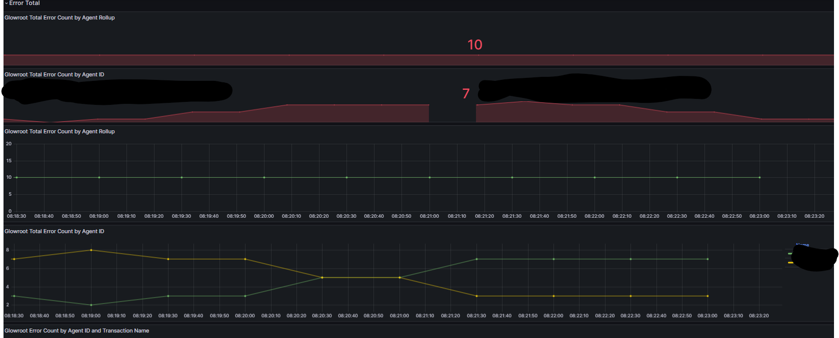Click the yellow legend color swatch
Screen dimensions: 839x338
(790, 263)
